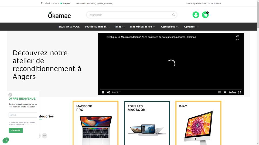Click the newsletter EMAIL field

tap(23, 115)
